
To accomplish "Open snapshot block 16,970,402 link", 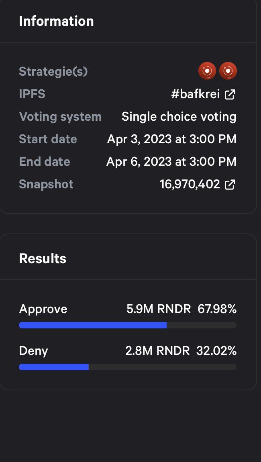I will (190, 184).
